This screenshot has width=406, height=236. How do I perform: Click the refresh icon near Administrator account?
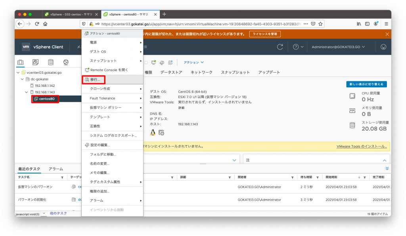point(280,47)
